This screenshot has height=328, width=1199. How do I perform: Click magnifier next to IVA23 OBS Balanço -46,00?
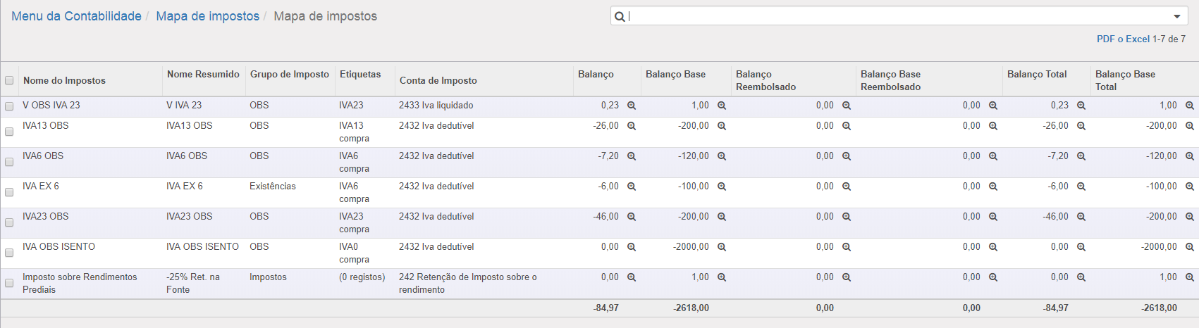(x=632, y=217)
